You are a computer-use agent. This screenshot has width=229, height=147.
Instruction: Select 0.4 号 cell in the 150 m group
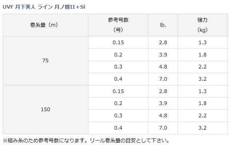coord(118,128)
